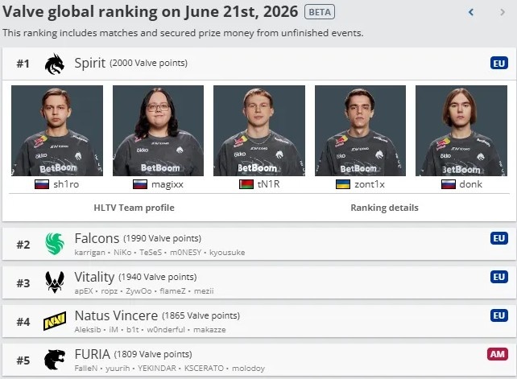Screen dimensions: 517x379
Task: Open Ranking details link
Action: 384,208
